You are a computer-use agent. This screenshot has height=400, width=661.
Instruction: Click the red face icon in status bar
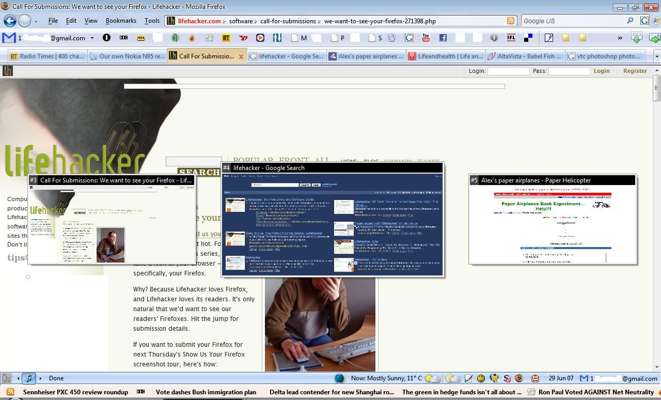click(x=535, y=378)
